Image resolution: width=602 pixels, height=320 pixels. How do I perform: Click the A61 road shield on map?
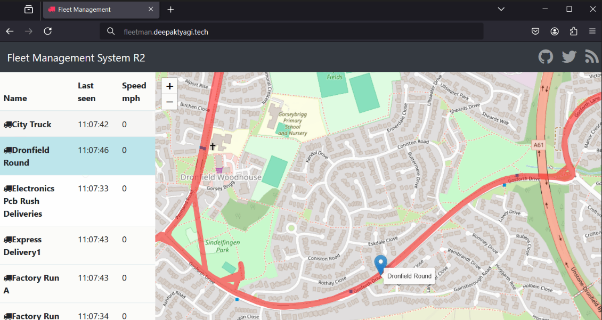(539, 145)
